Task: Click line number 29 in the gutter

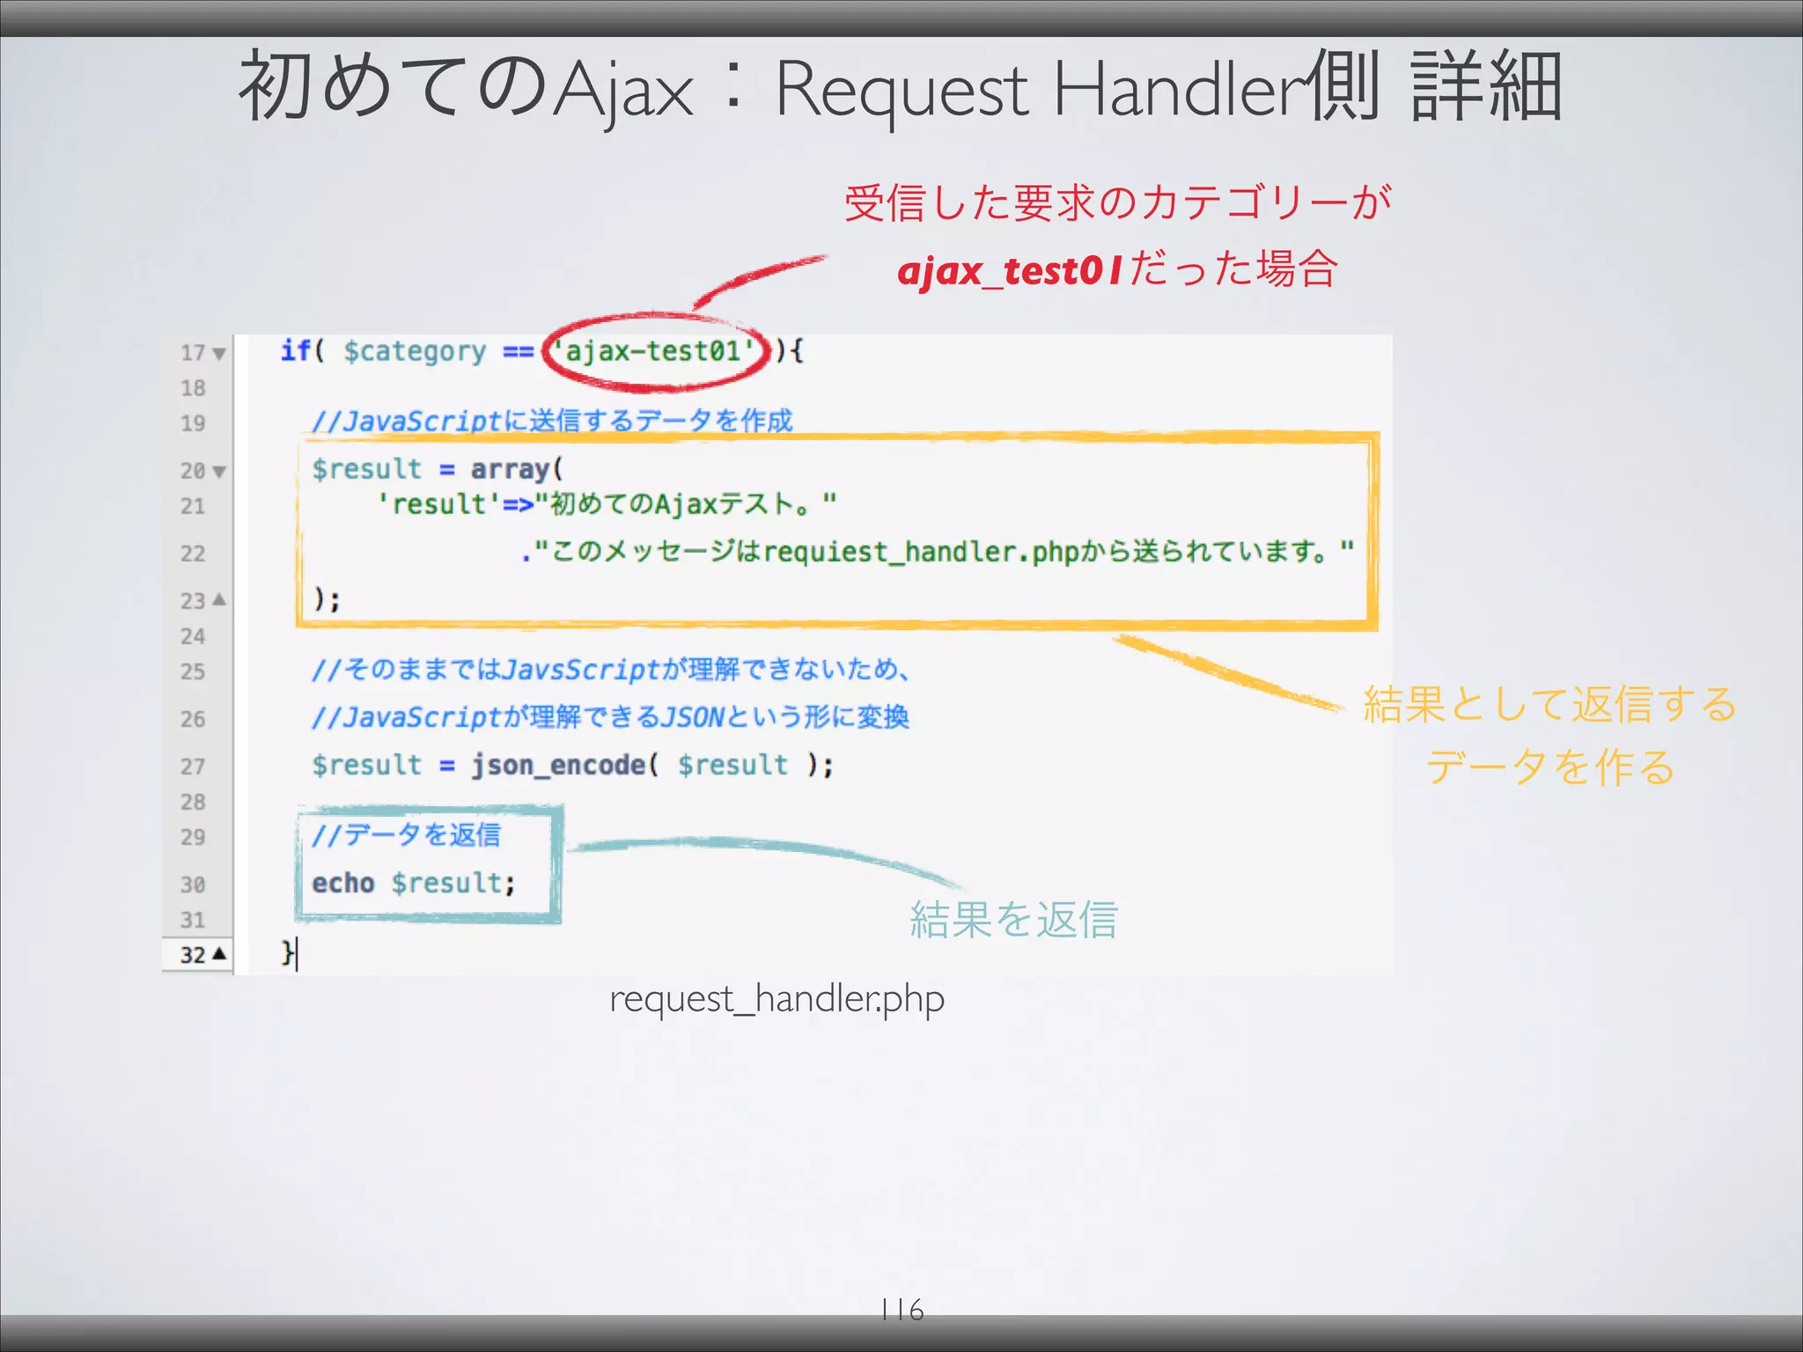Action: (193, 837)
